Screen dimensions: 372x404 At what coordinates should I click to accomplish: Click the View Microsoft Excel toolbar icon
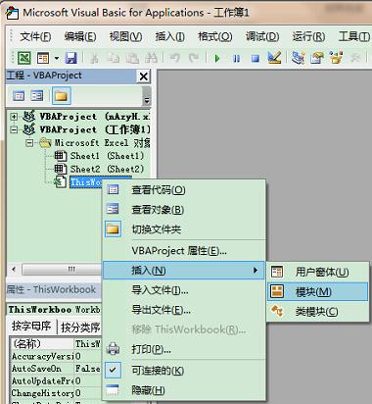coord(24,58)
